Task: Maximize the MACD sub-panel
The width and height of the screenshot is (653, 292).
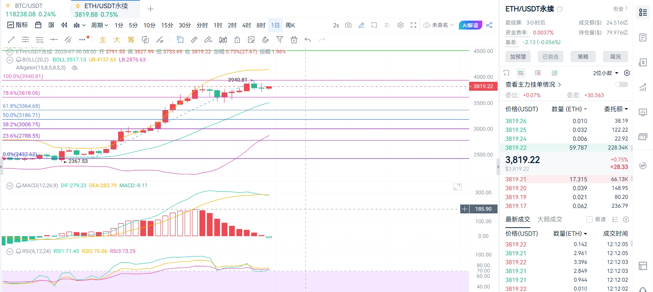Action: 457,187
